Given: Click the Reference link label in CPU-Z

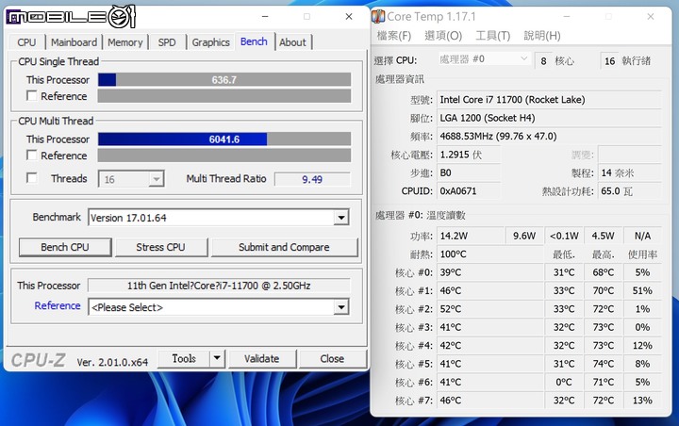Looking at the screenshot, I should tap(58, 305).
